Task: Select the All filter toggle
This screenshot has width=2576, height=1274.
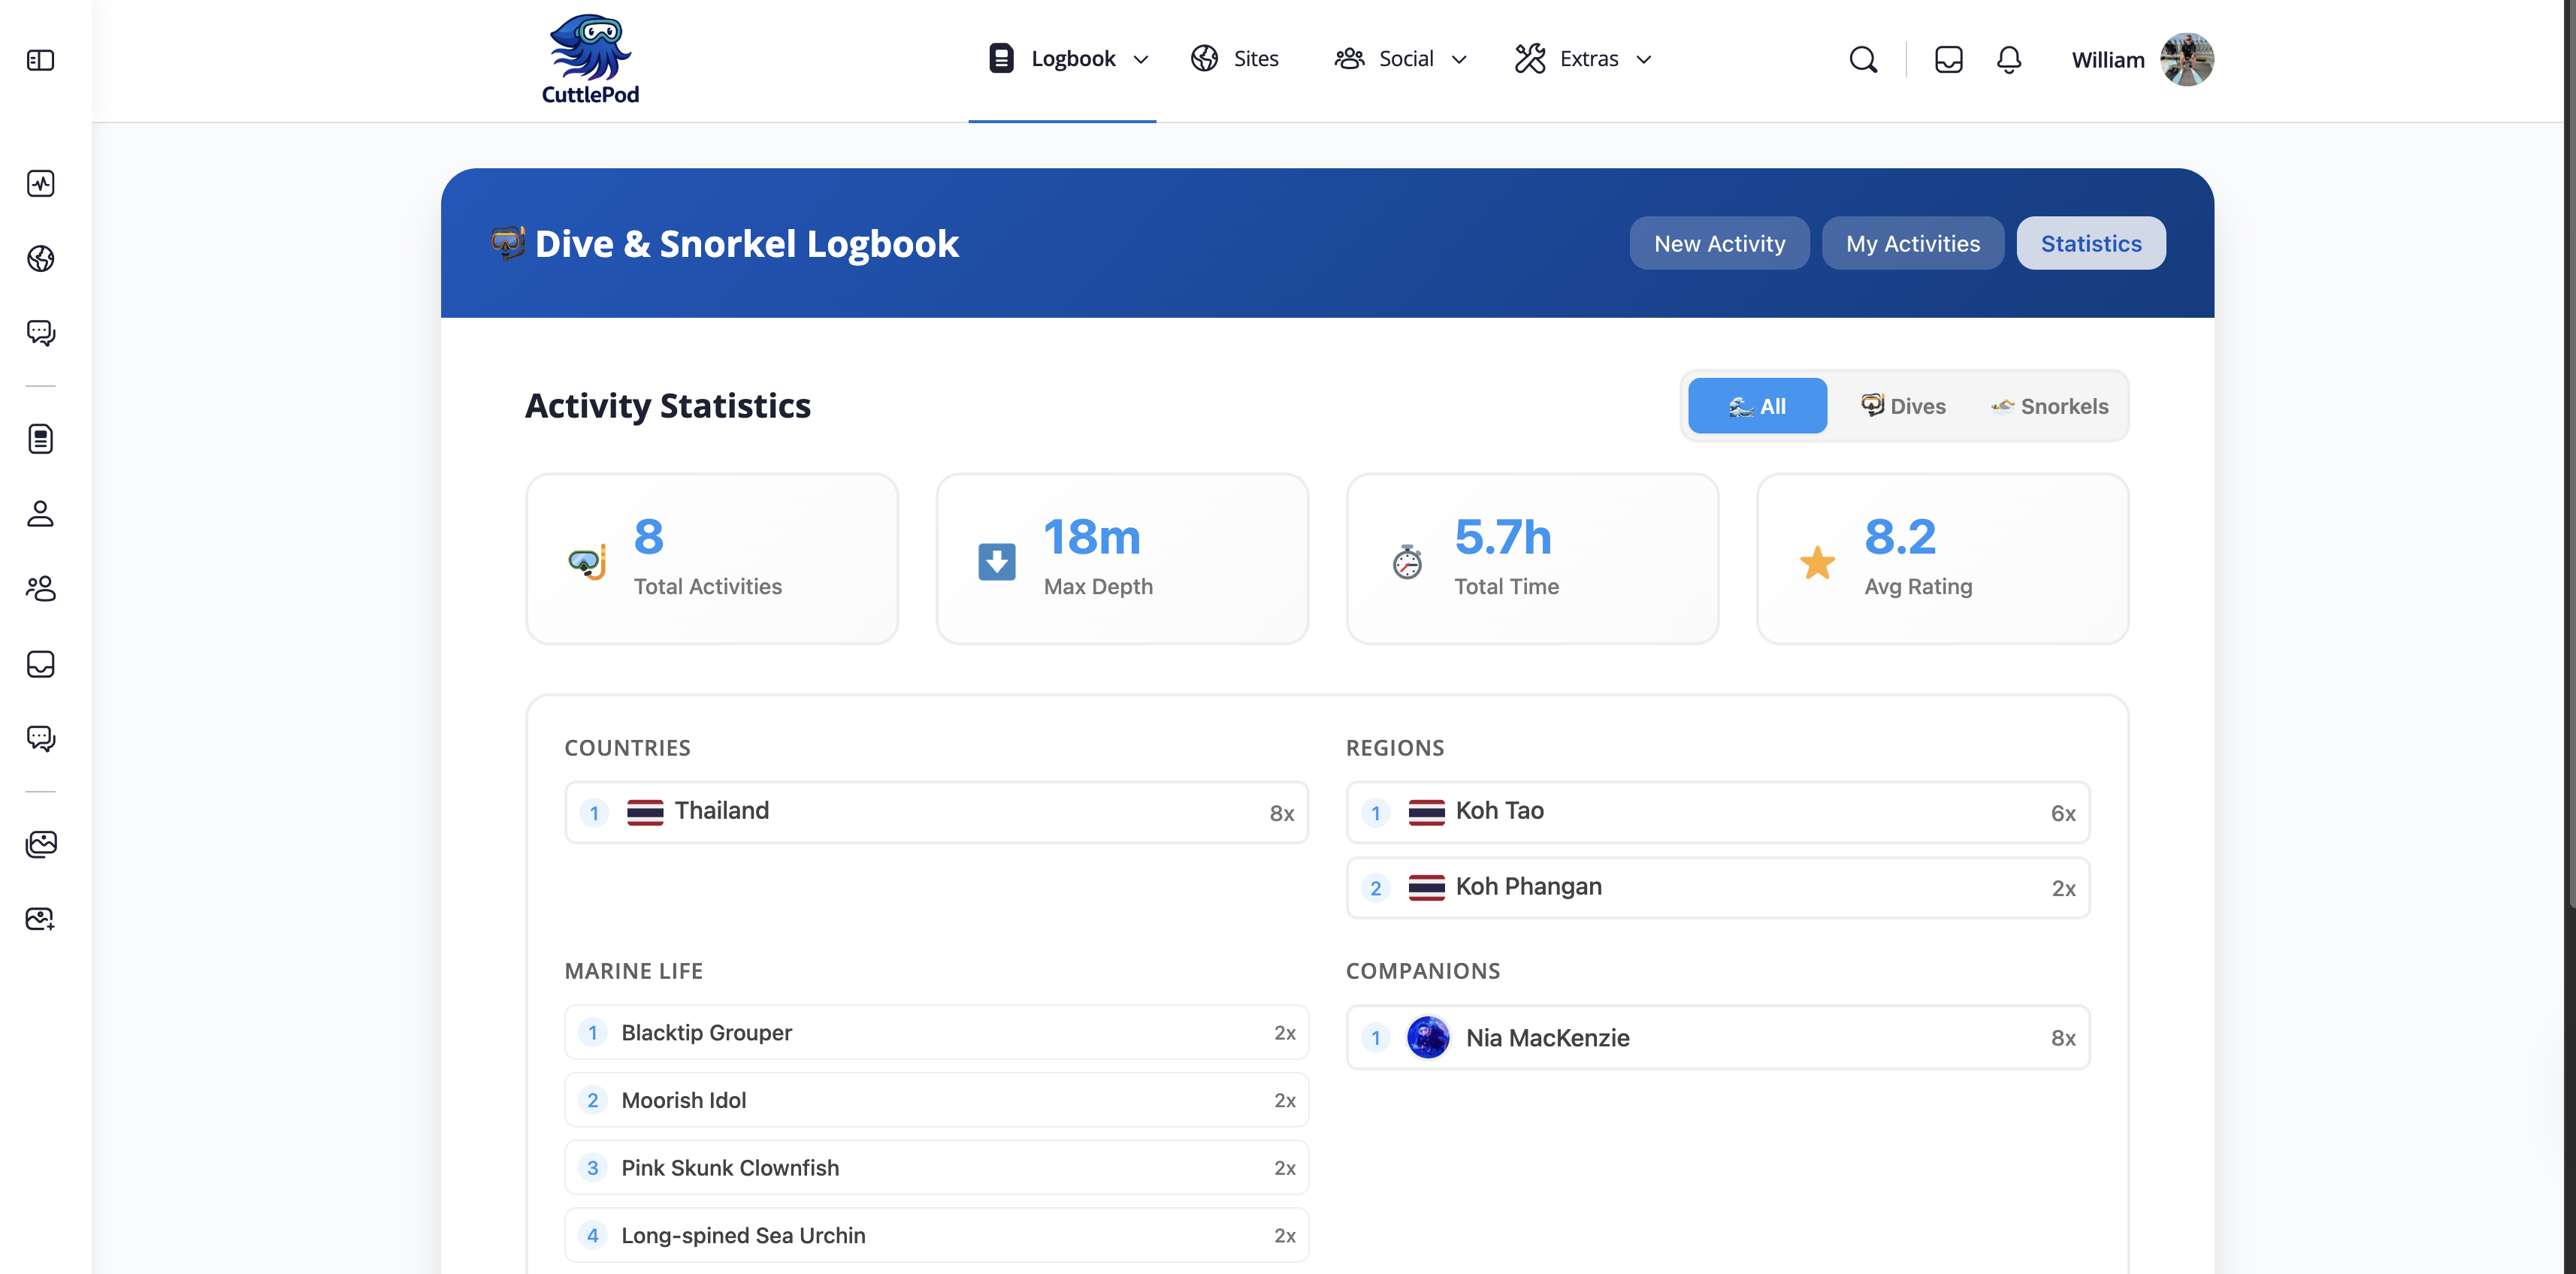Action: [1757, 406]
